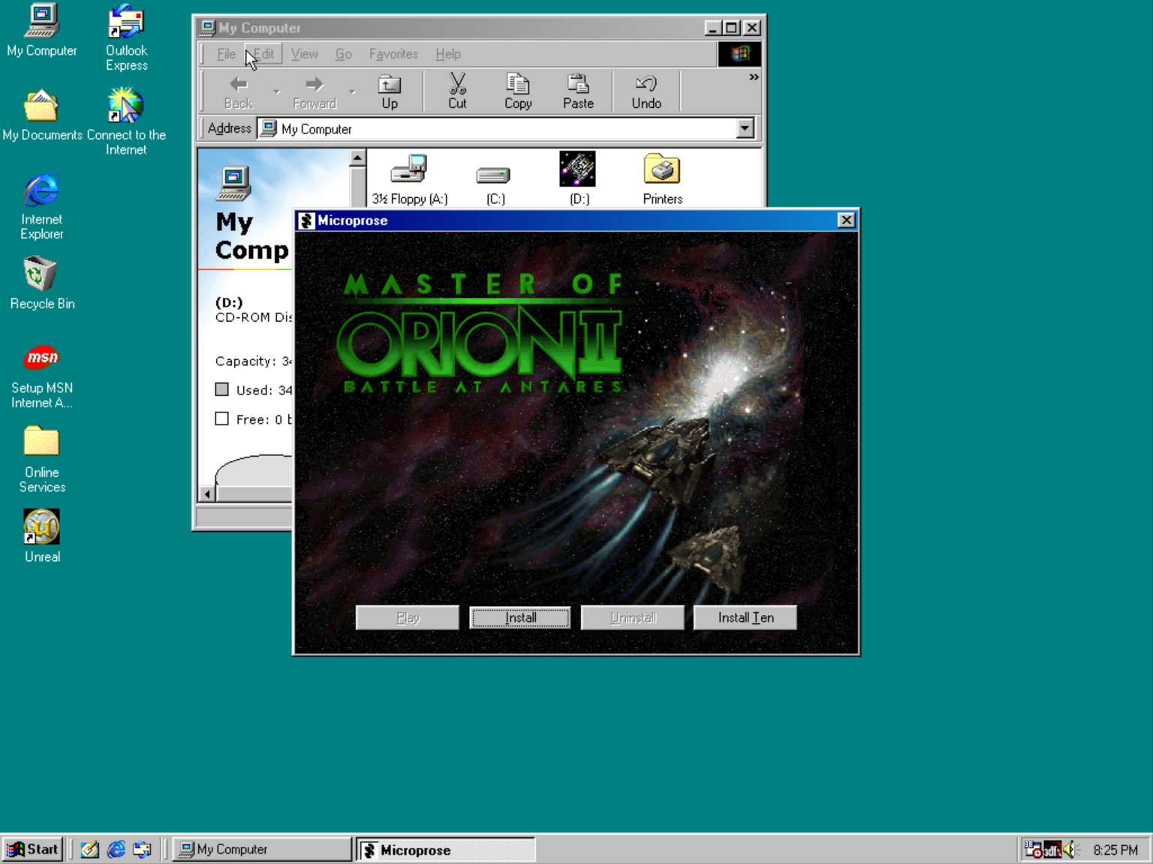Viewport: 1153px width, 864px height.
Task: Open the Favorites menu
Action: pos(393,54)
